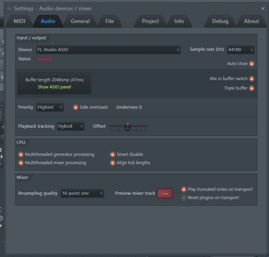Disable Triple buffer option
Viewport: 269px width, 257px height.
click(252, 88)
